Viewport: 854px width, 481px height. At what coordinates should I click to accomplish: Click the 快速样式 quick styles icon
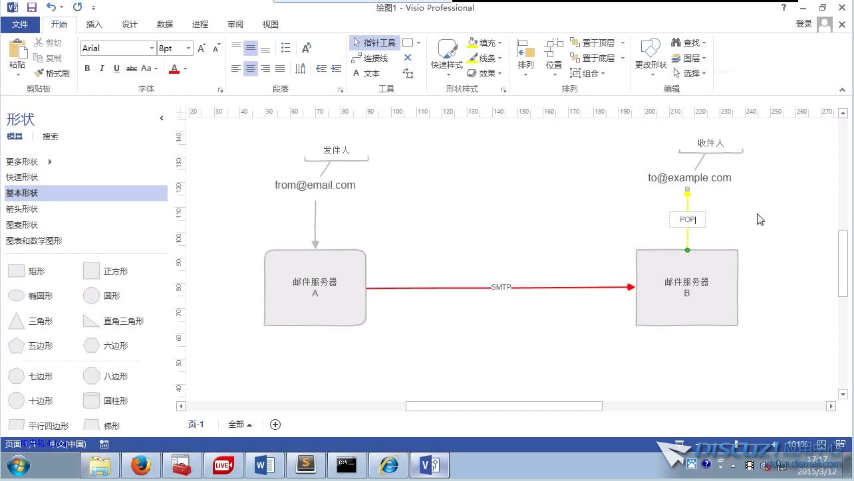coord(446,49)
